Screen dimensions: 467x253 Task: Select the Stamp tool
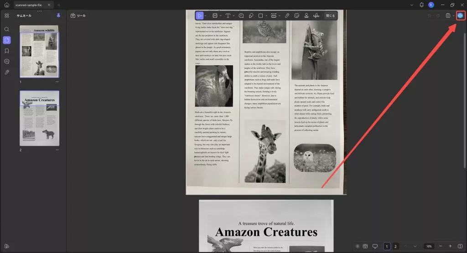(306, 15)
